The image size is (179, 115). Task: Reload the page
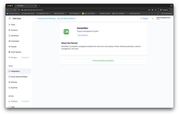pyautogui.click(x=15, y=10)
